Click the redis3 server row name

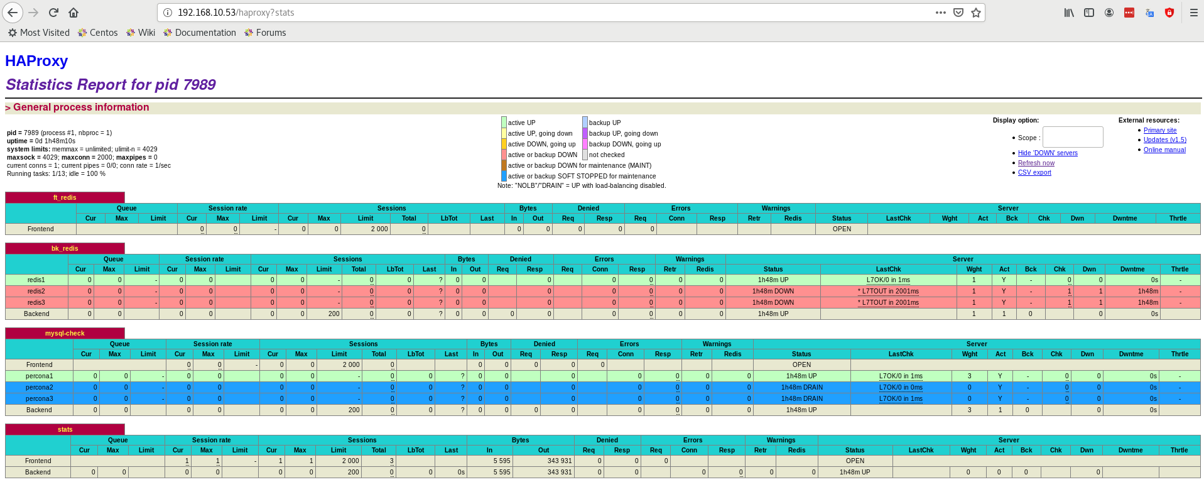point(36,302)
